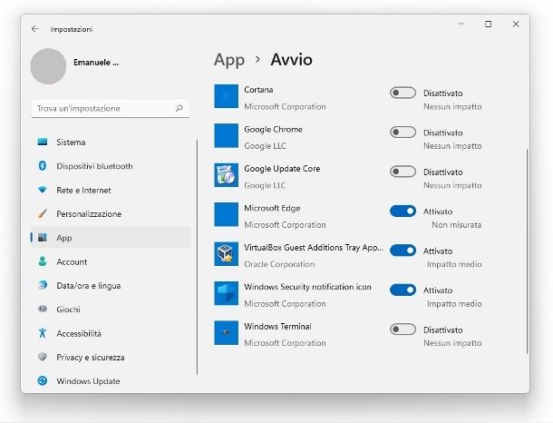Click the Windows Update sync icon
This screenshot has height=423, width=553.
[x=43, y=380]
